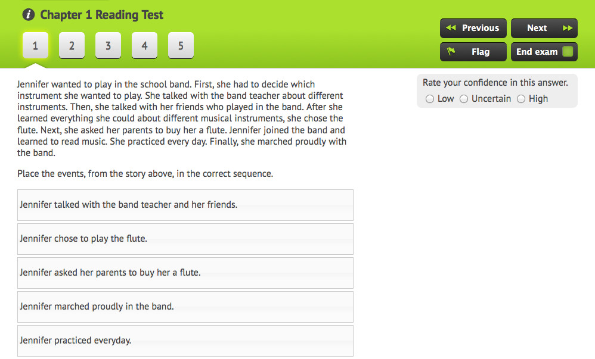Select 'Jennifer chose to play the flute' item

click(x=185, y=239)
